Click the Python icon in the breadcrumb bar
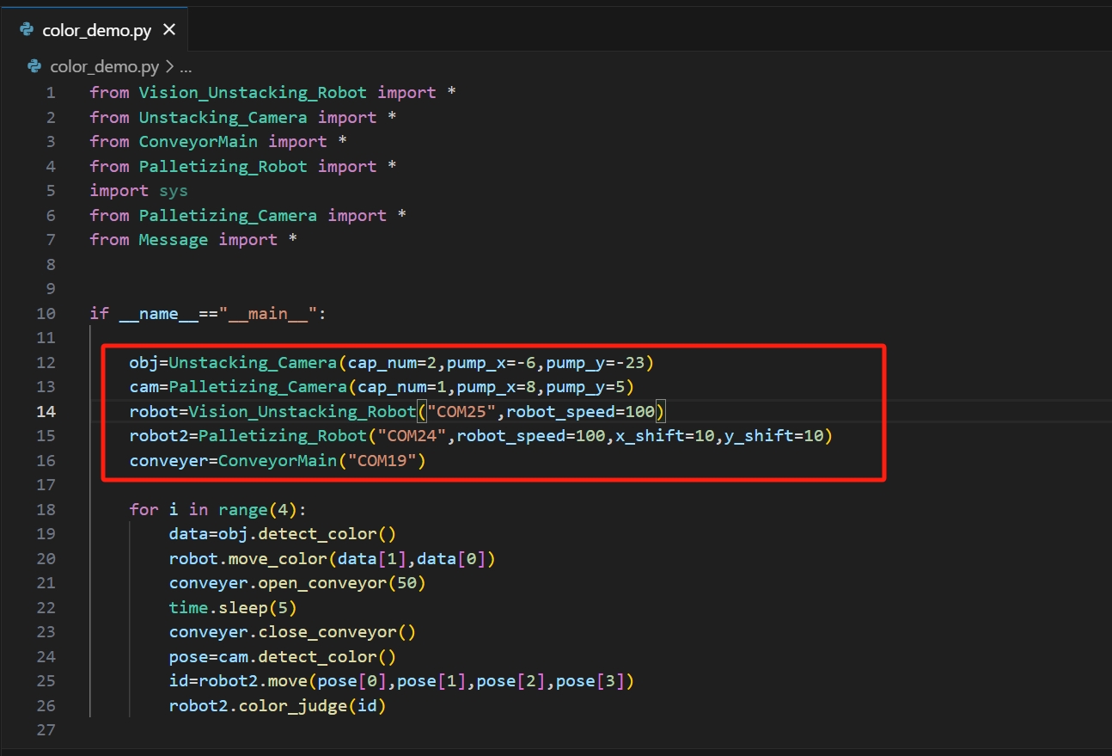 (35, 66)
